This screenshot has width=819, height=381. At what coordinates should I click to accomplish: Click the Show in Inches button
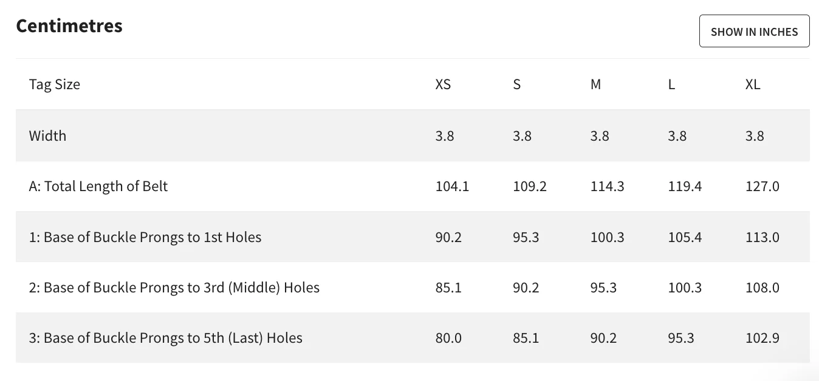pos(754,32)
